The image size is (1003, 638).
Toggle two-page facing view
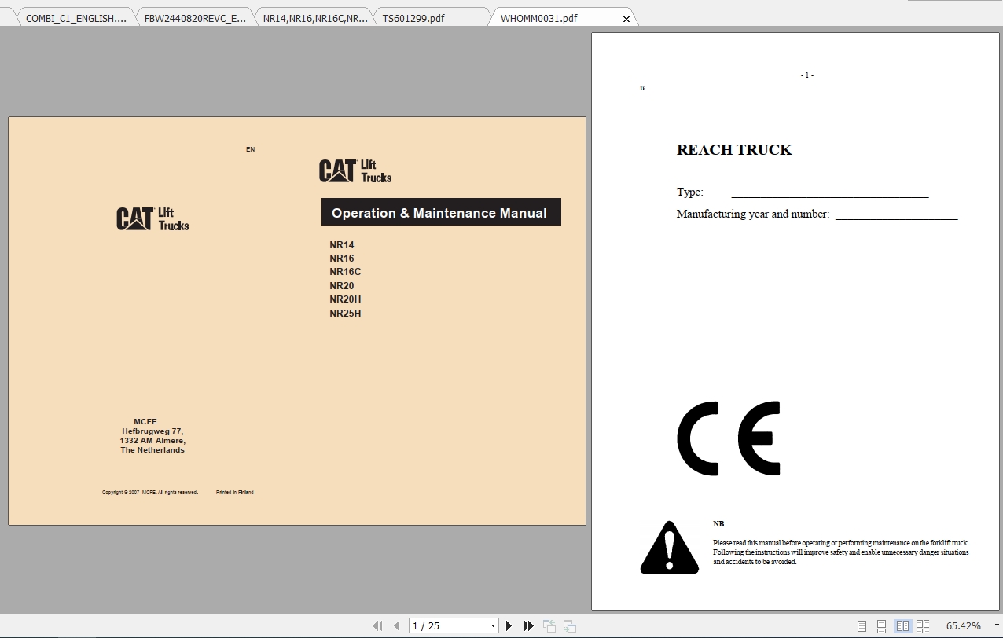(x=902, y=626)
